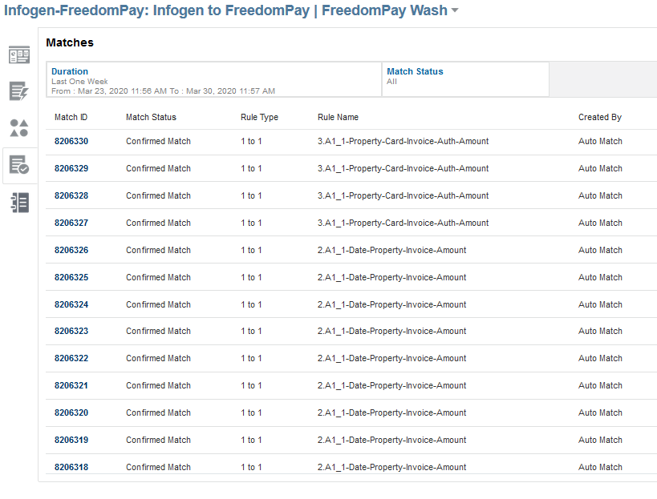Open match ID 8206330
The width and height of the screenshot is (657, 499).
pyautogui.click(x=71, y=142)
